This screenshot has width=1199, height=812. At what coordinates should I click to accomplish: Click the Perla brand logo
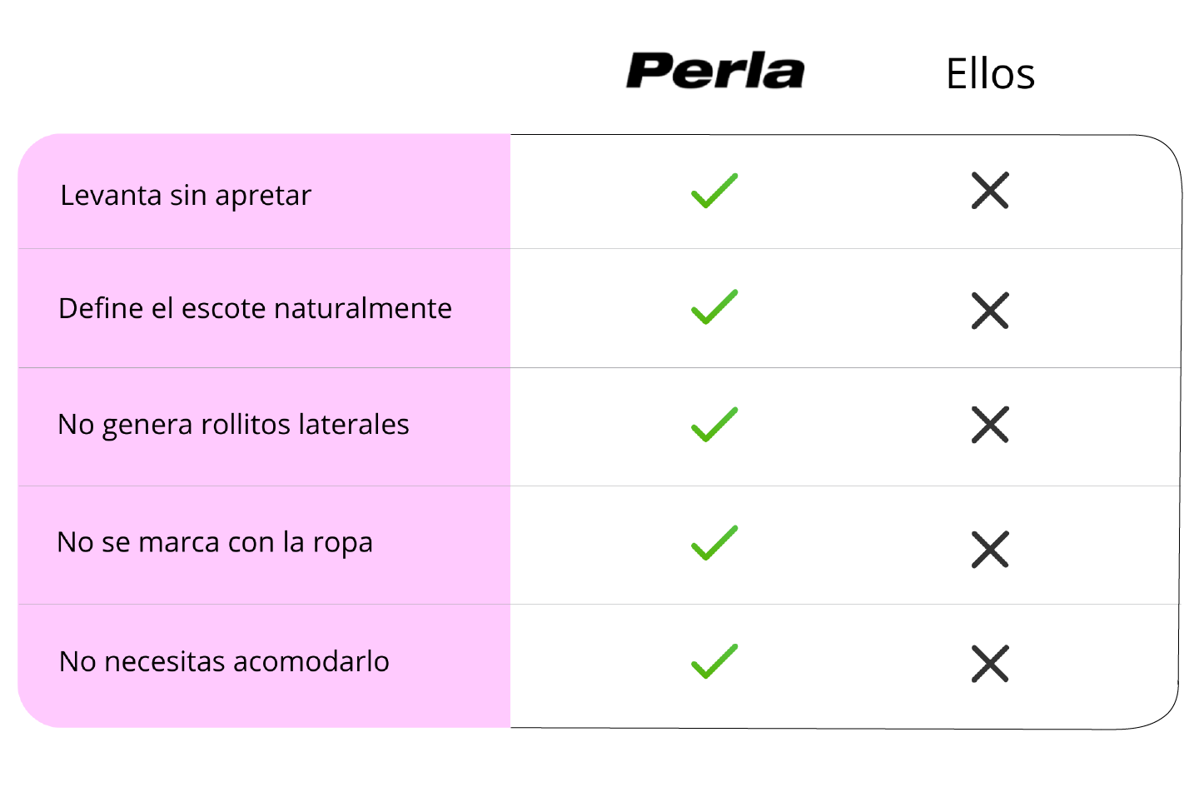pyautogui.click(x=714, y=71)
